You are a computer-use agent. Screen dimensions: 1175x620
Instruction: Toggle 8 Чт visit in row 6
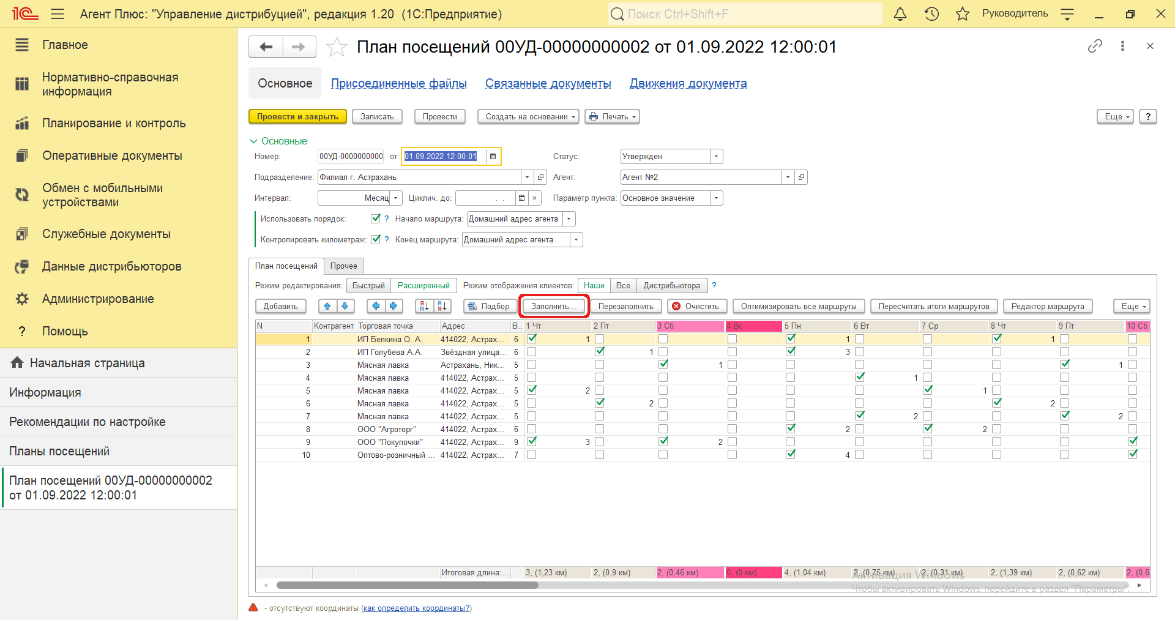point(997,403)
